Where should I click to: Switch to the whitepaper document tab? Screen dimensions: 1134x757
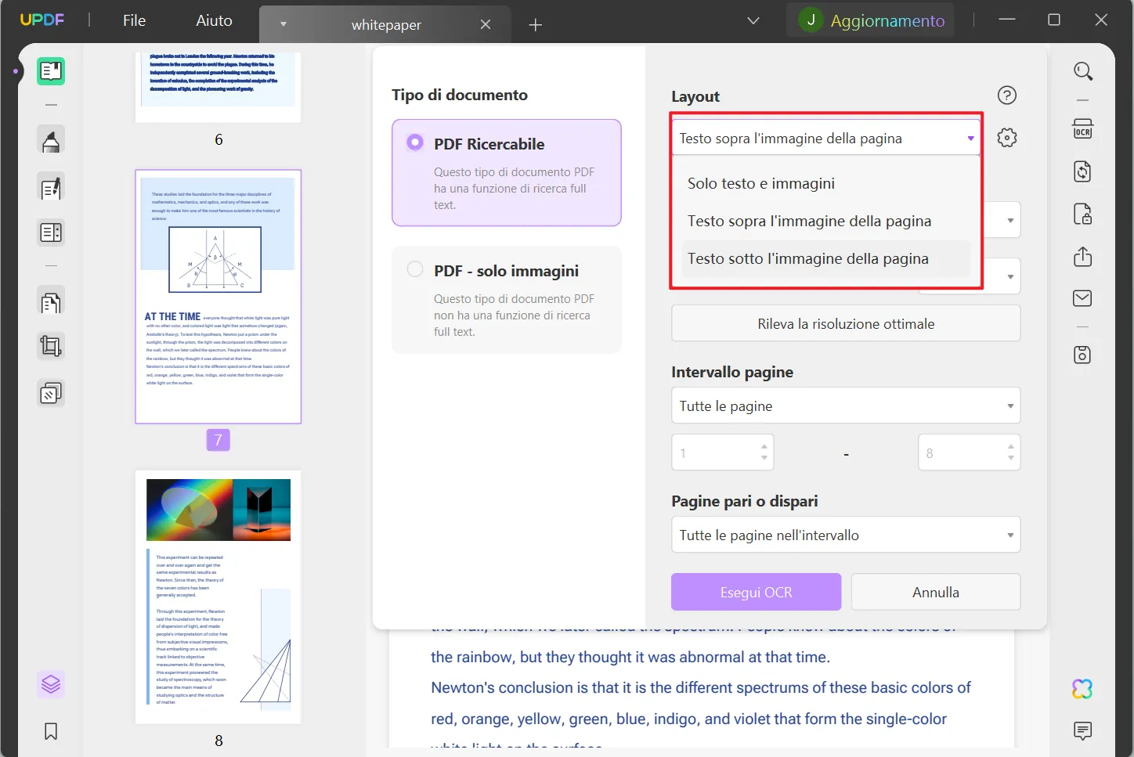coord(385,24)
